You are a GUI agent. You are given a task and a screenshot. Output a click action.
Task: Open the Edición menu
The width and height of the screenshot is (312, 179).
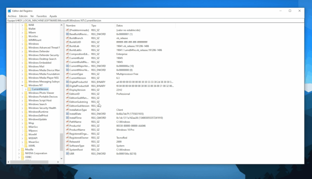point(23,16)
